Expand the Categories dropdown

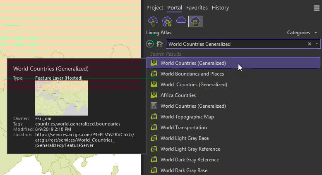click(x=302, y=33)
